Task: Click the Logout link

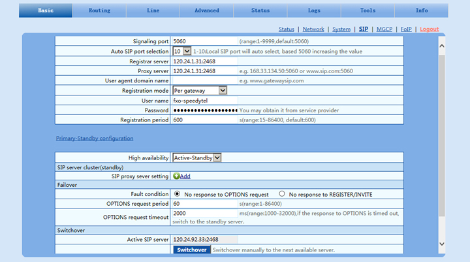Action: pos(429,29)
